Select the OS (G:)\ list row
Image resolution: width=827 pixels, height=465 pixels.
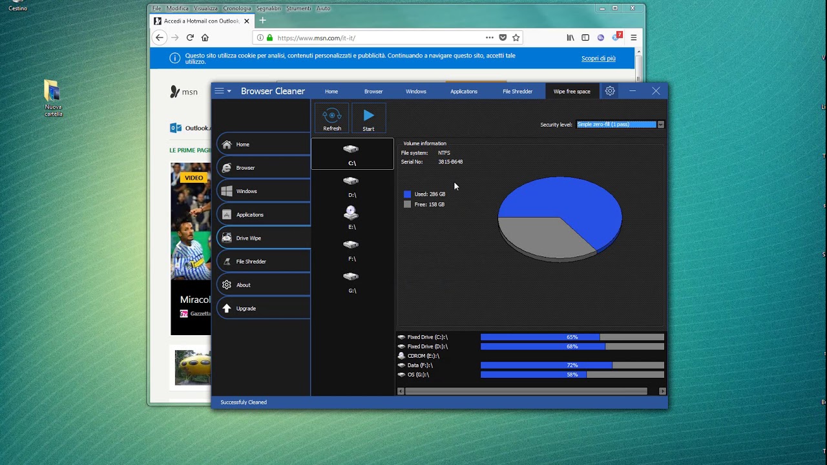(530, 375)
